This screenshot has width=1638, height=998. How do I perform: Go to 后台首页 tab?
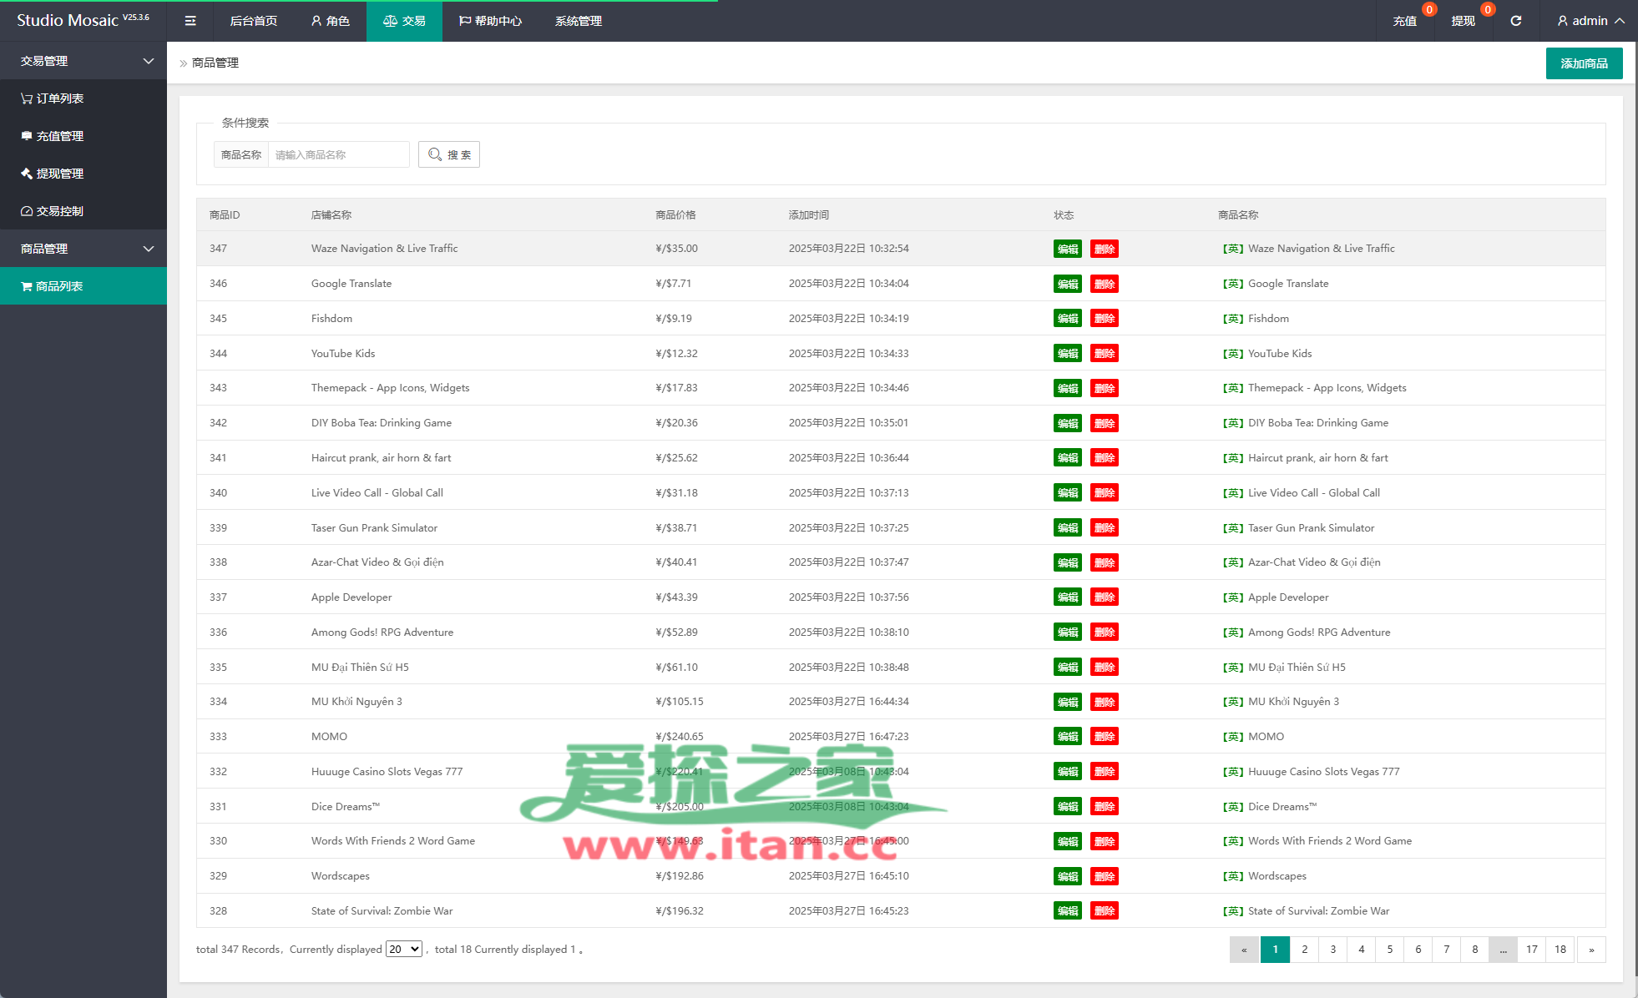[254, 21]
